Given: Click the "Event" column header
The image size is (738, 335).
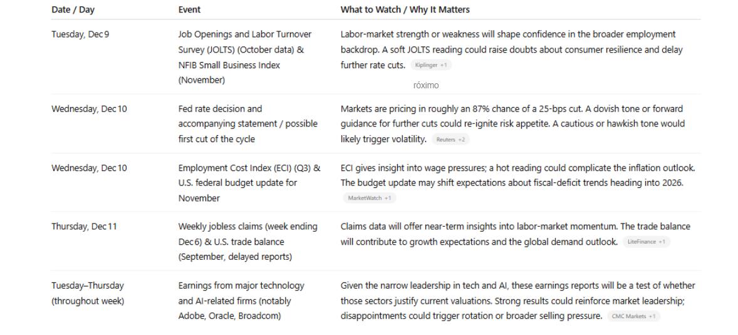Looking at the screenshot, I should (190, 10).
